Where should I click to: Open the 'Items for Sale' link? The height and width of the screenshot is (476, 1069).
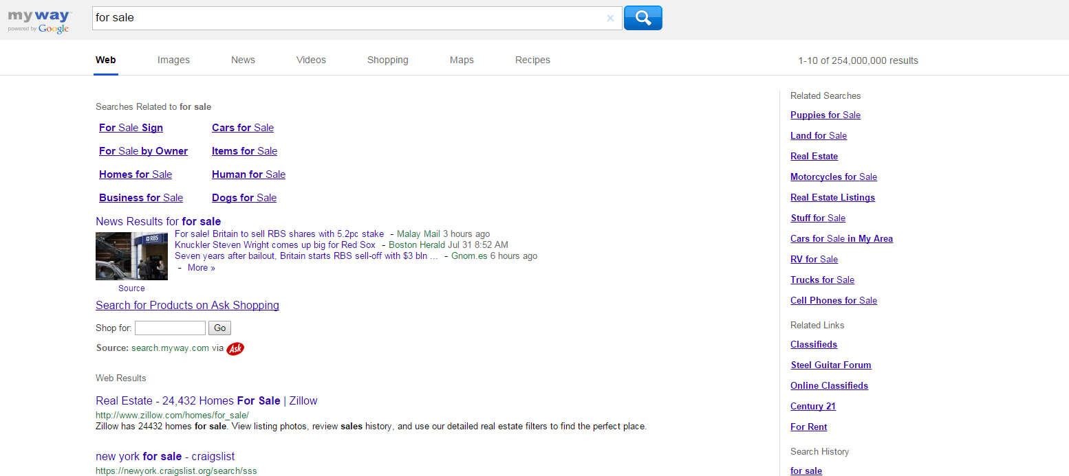244,151
